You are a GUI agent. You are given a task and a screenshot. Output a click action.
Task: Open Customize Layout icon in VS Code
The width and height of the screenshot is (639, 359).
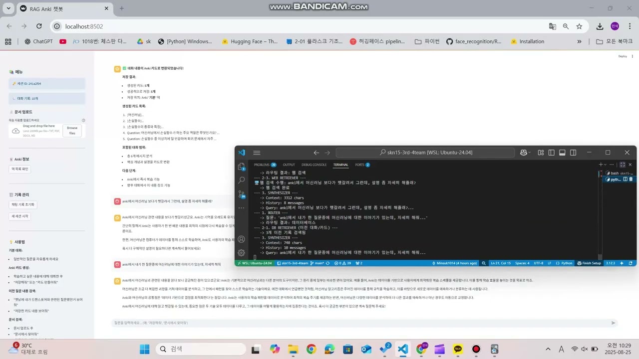(x=541, y=153)
